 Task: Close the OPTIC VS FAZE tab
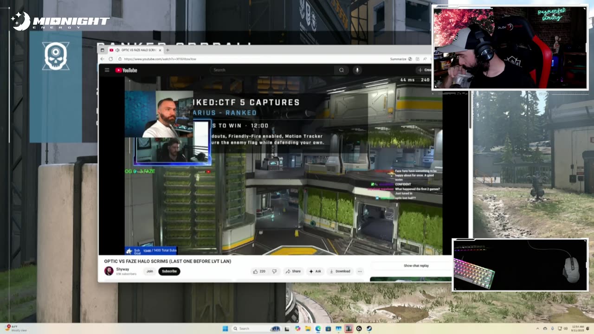160,50
